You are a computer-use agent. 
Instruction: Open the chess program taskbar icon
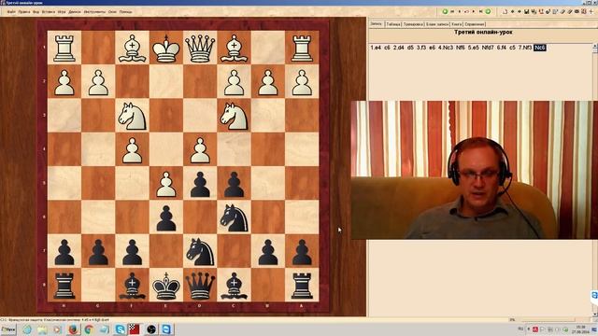tap(135, 329)
